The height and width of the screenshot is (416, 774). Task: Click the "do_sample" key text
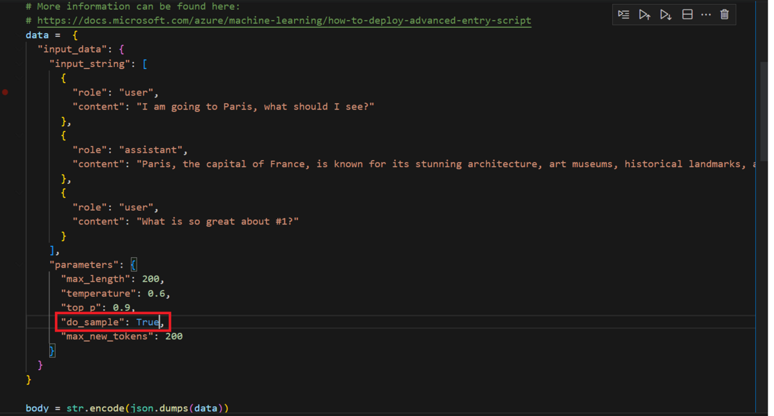click(x=93, y=322)
